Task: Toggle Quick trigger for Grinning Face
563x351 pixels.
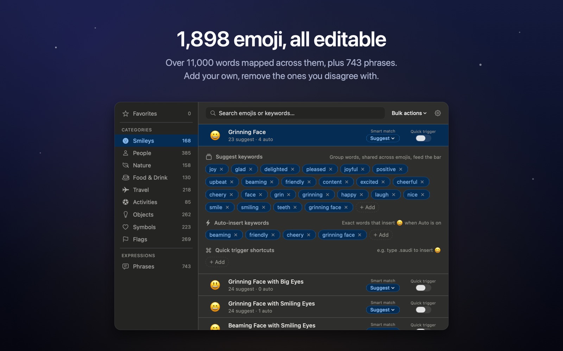Action: pos(423,138)
